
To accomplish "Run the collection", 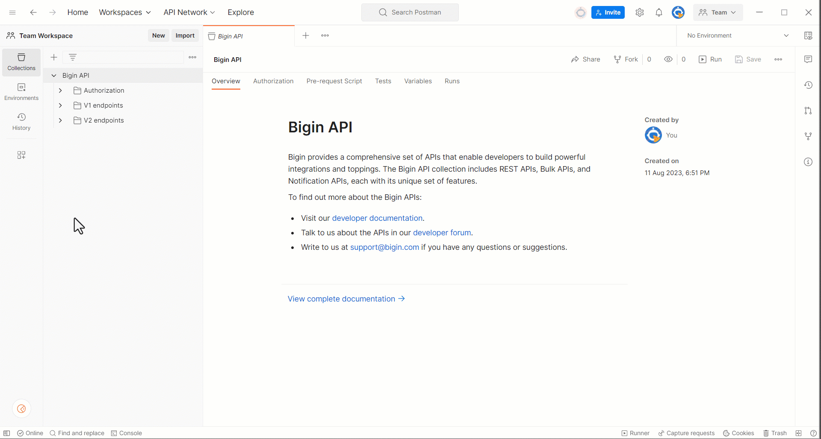I will pyautogui.click(x=710, y=59).
